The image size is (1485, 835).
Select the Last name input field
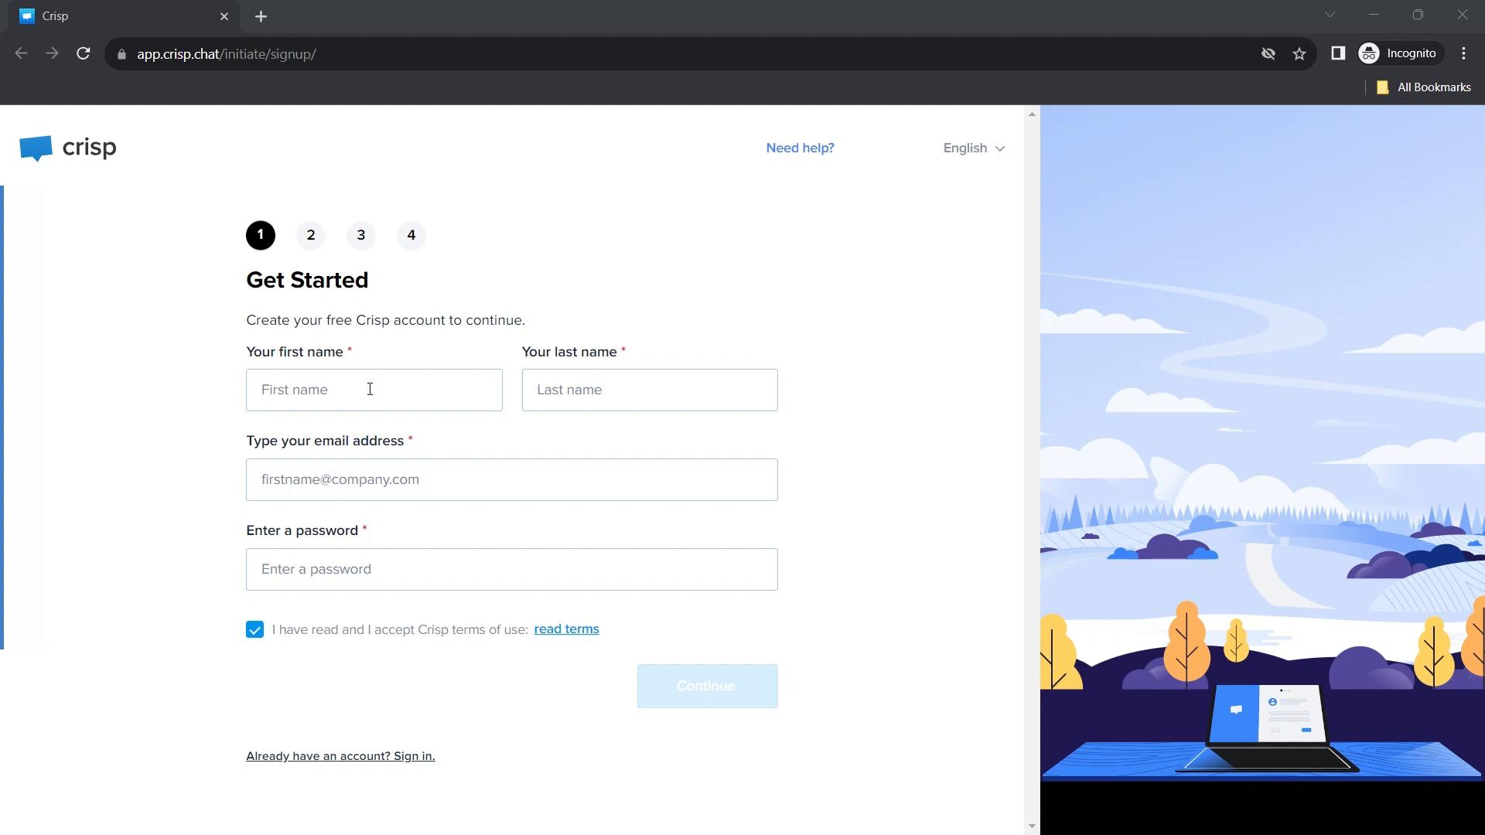pyautogui.click(x=650, y=390)
